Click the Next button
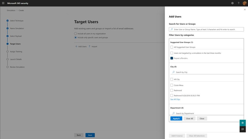Image resolution: width=248 pixels, height=139 pixels. tap(90, 135)
